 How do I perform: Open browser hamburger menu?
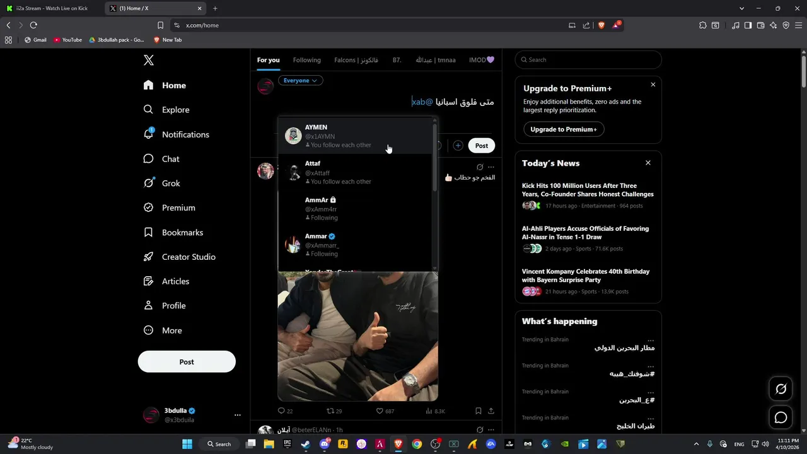tap(798, 25)
